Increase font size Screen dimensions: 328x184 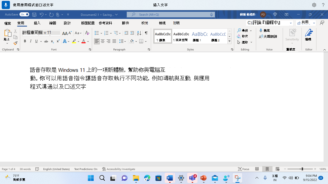[65, 33]
